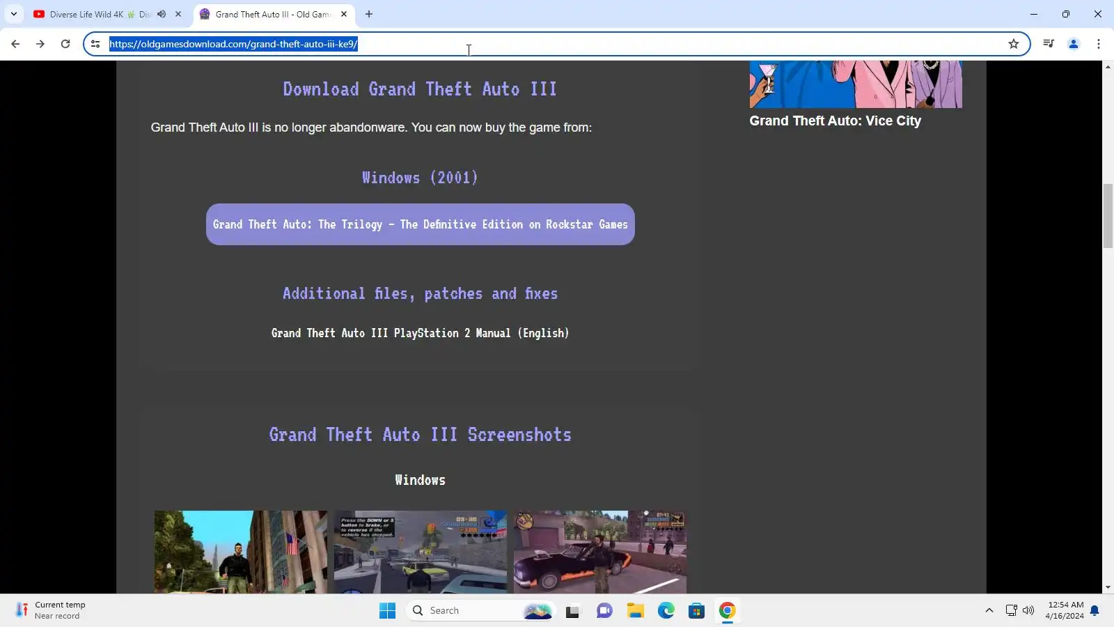Open Microsoft Store from the taskbar
1114x627 pixels.
[x=697, y=611]
